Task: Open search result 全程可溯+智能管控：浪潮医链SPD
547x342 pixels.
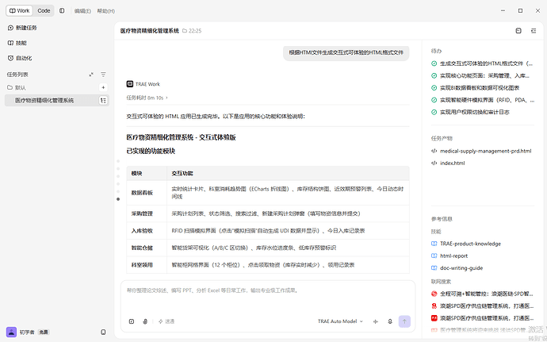Action: point(487,294)
